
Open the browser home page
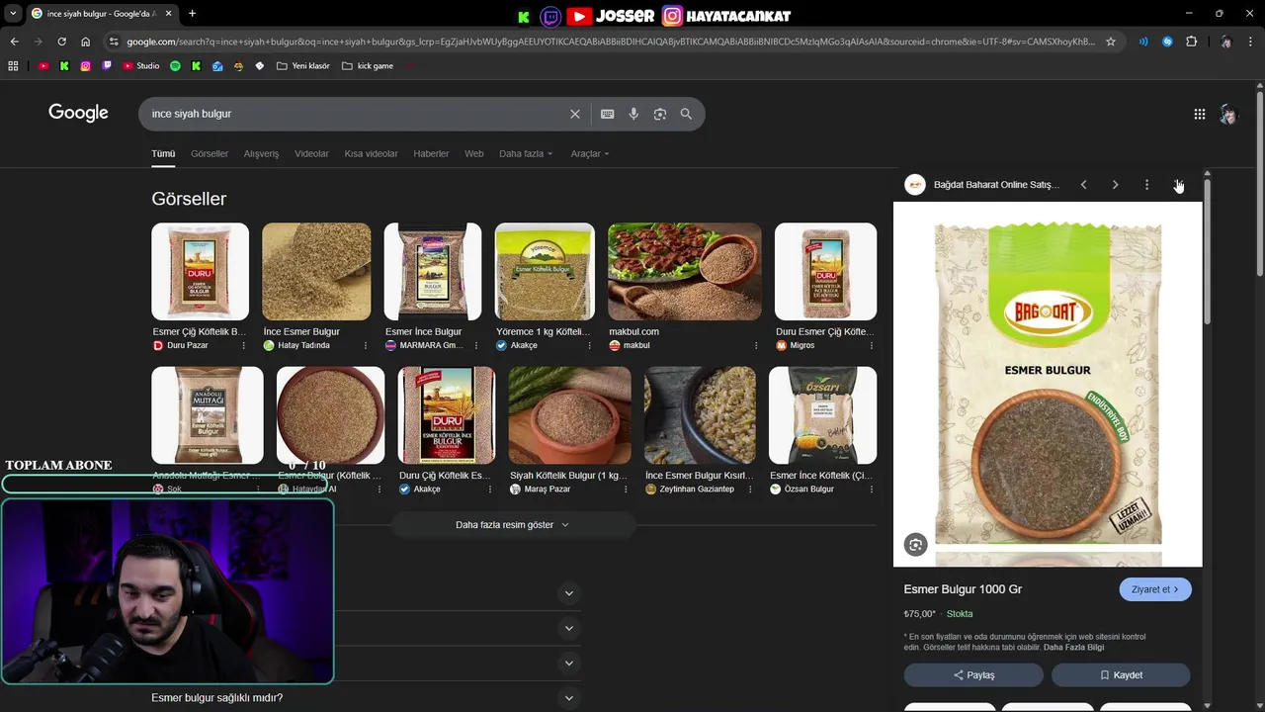click(x=85, y=42)
